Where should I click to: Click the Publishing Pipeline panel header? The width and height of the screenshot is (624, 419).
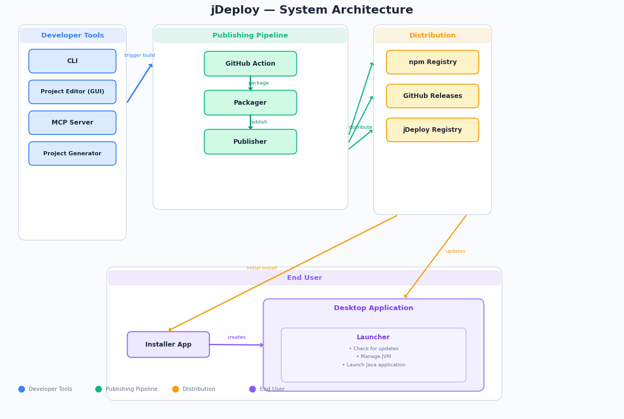click(251, 35)
